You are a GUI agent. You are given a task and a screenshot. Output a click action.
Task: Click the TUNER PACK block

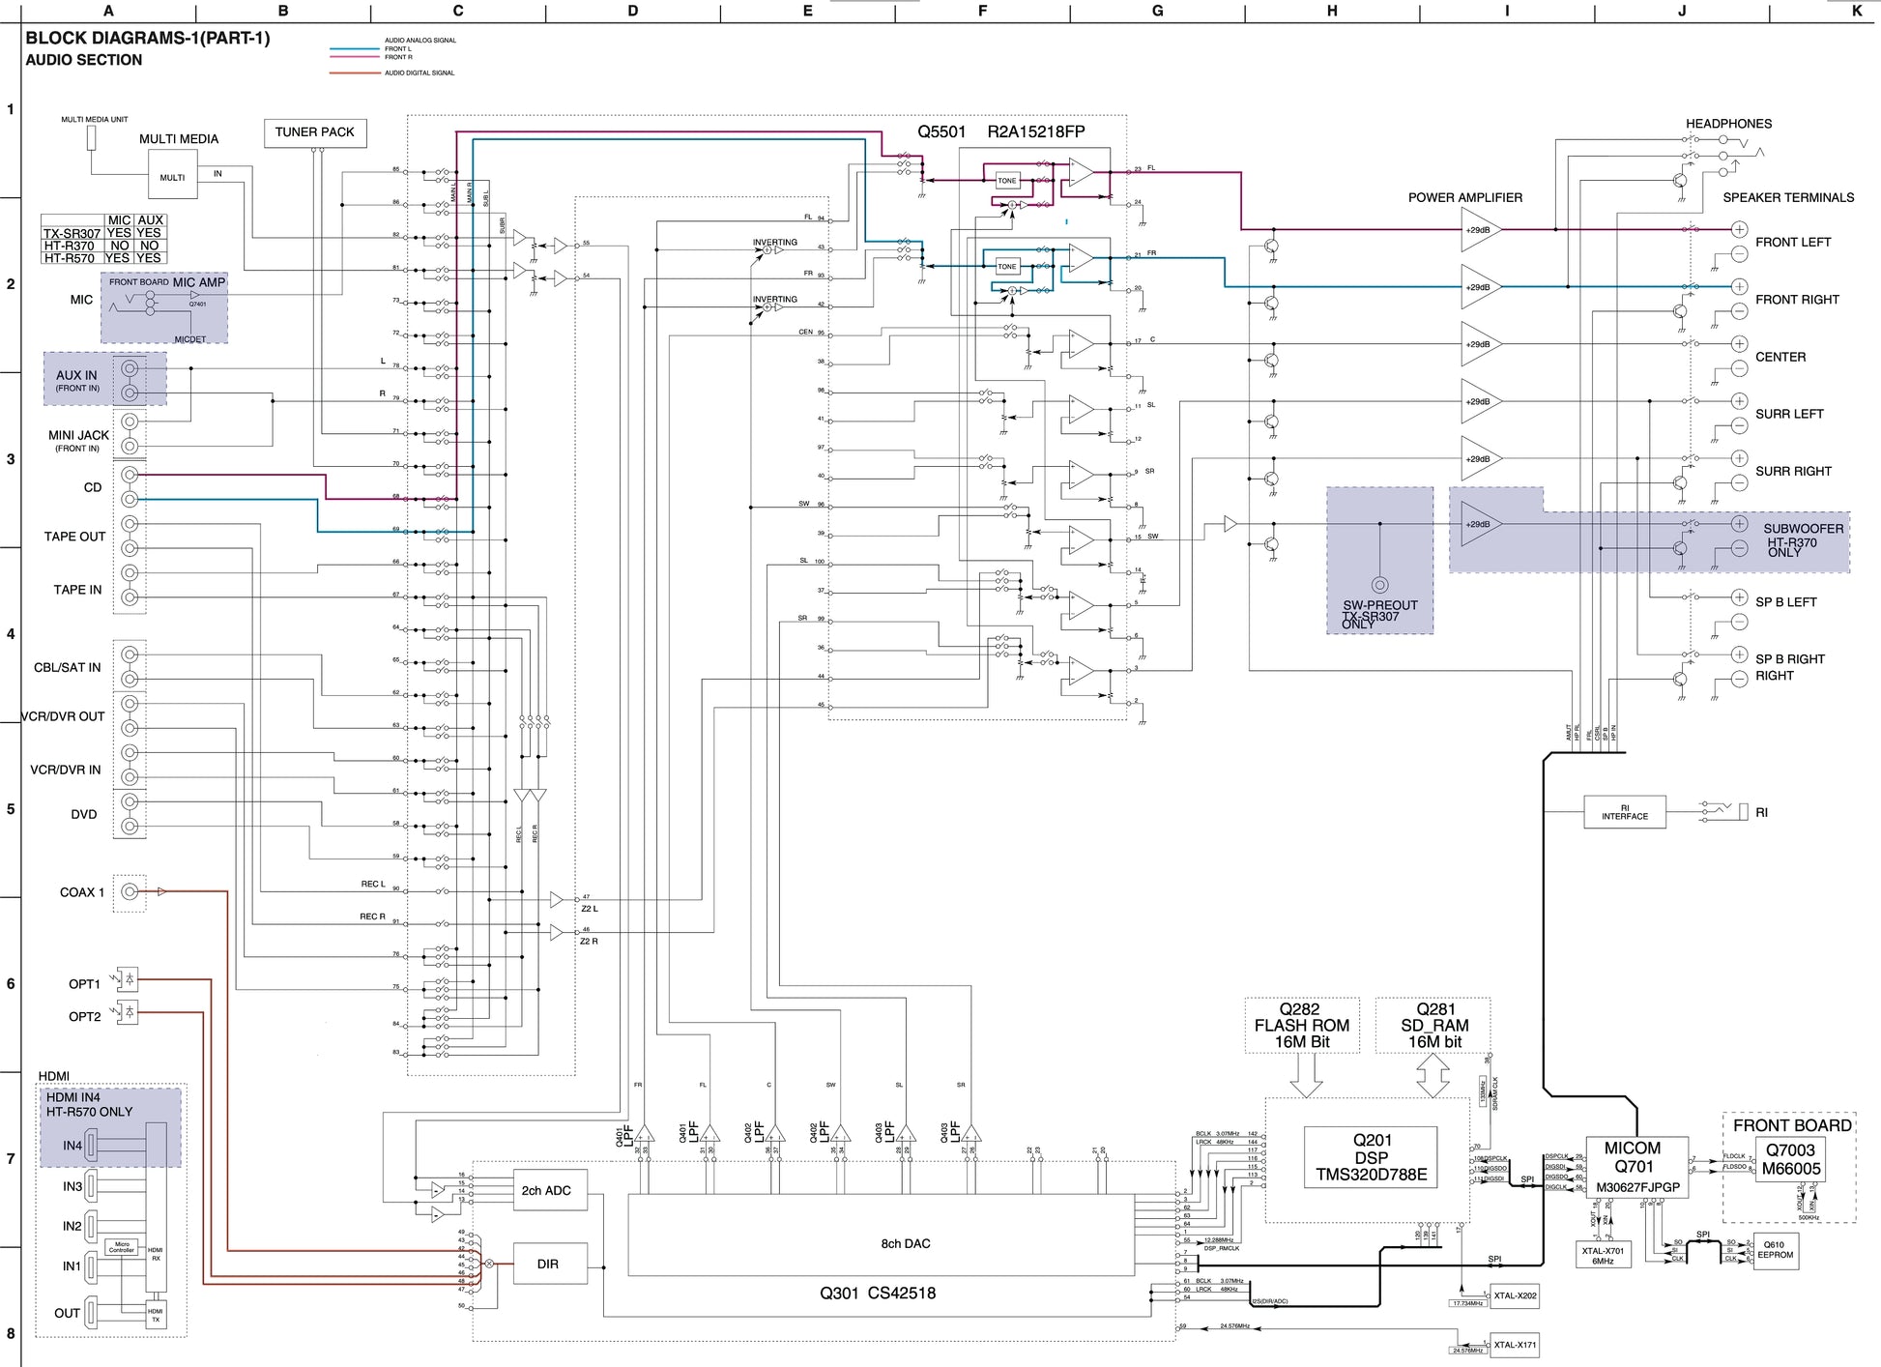pyautogui.click(x=314, y=132)
